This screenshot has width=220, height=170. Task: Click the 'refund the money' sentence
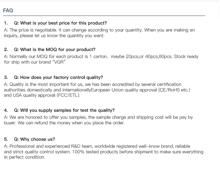(71, 123)
